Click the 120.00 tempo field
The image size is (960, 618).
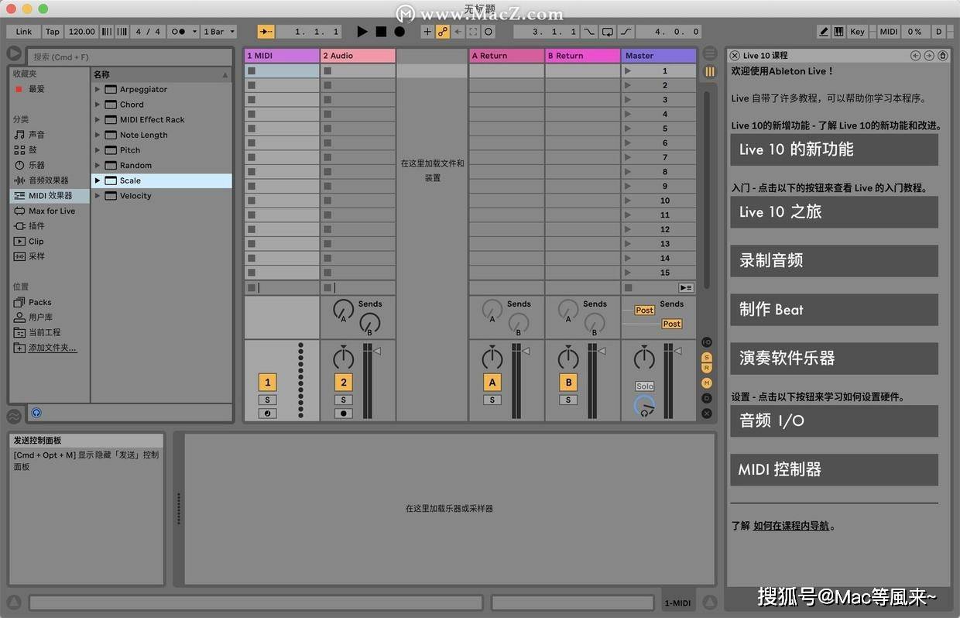click(81, 32)
